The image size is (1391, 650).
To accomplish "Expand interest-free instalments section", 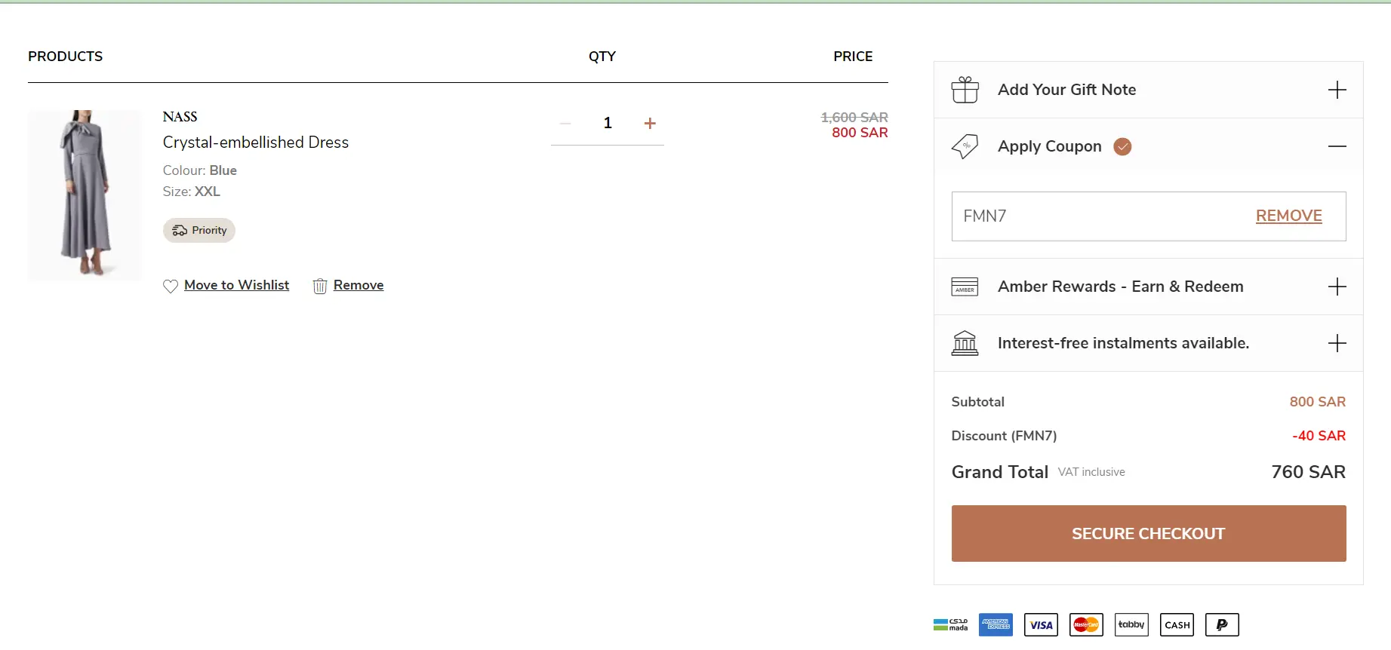I will [x=1337, y=343].
